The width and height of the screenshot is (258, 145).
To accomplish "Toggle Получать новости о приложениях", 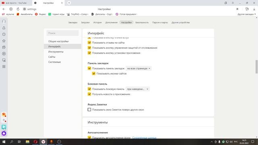I will click(x=89, y=94).
